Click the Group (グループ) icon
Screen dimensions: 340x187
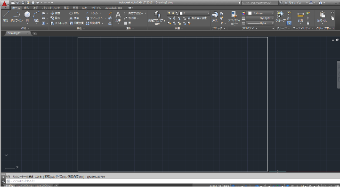click(281, 16)
